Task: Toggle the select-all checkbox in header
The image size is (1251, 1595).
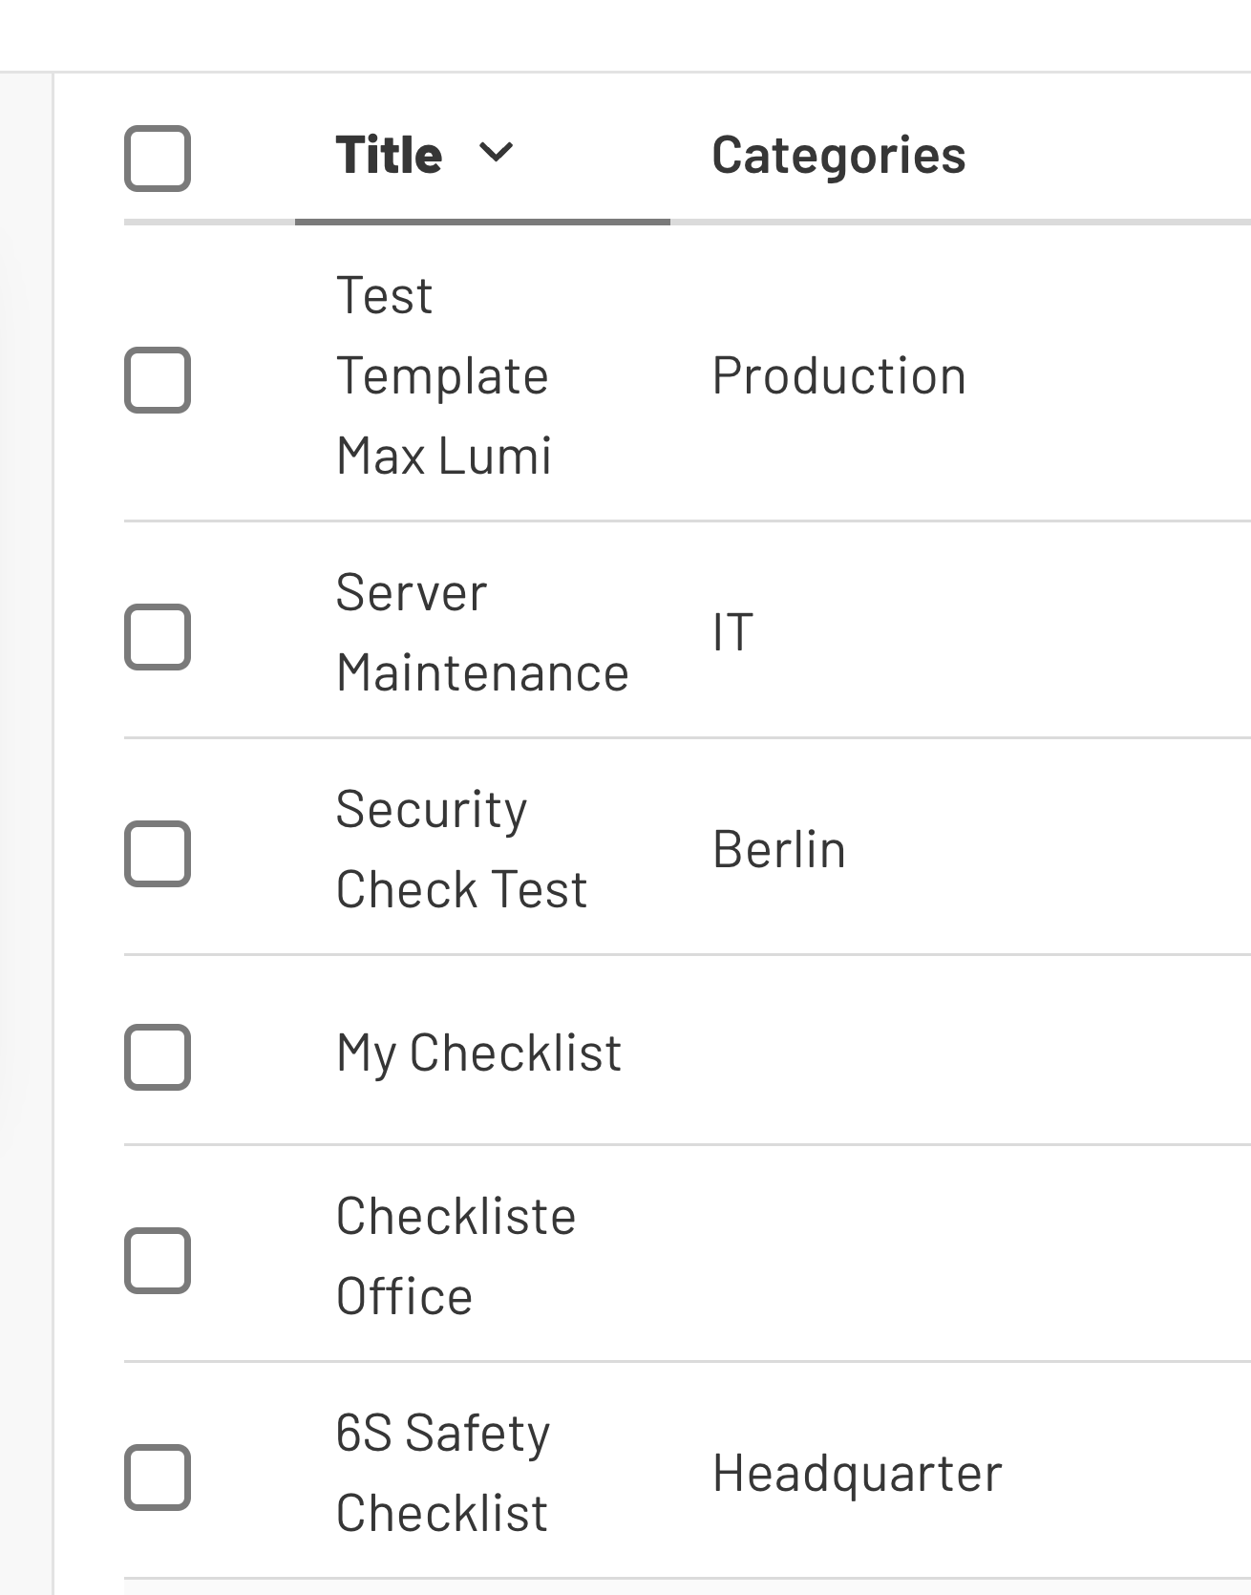Action: pos(158,159)
